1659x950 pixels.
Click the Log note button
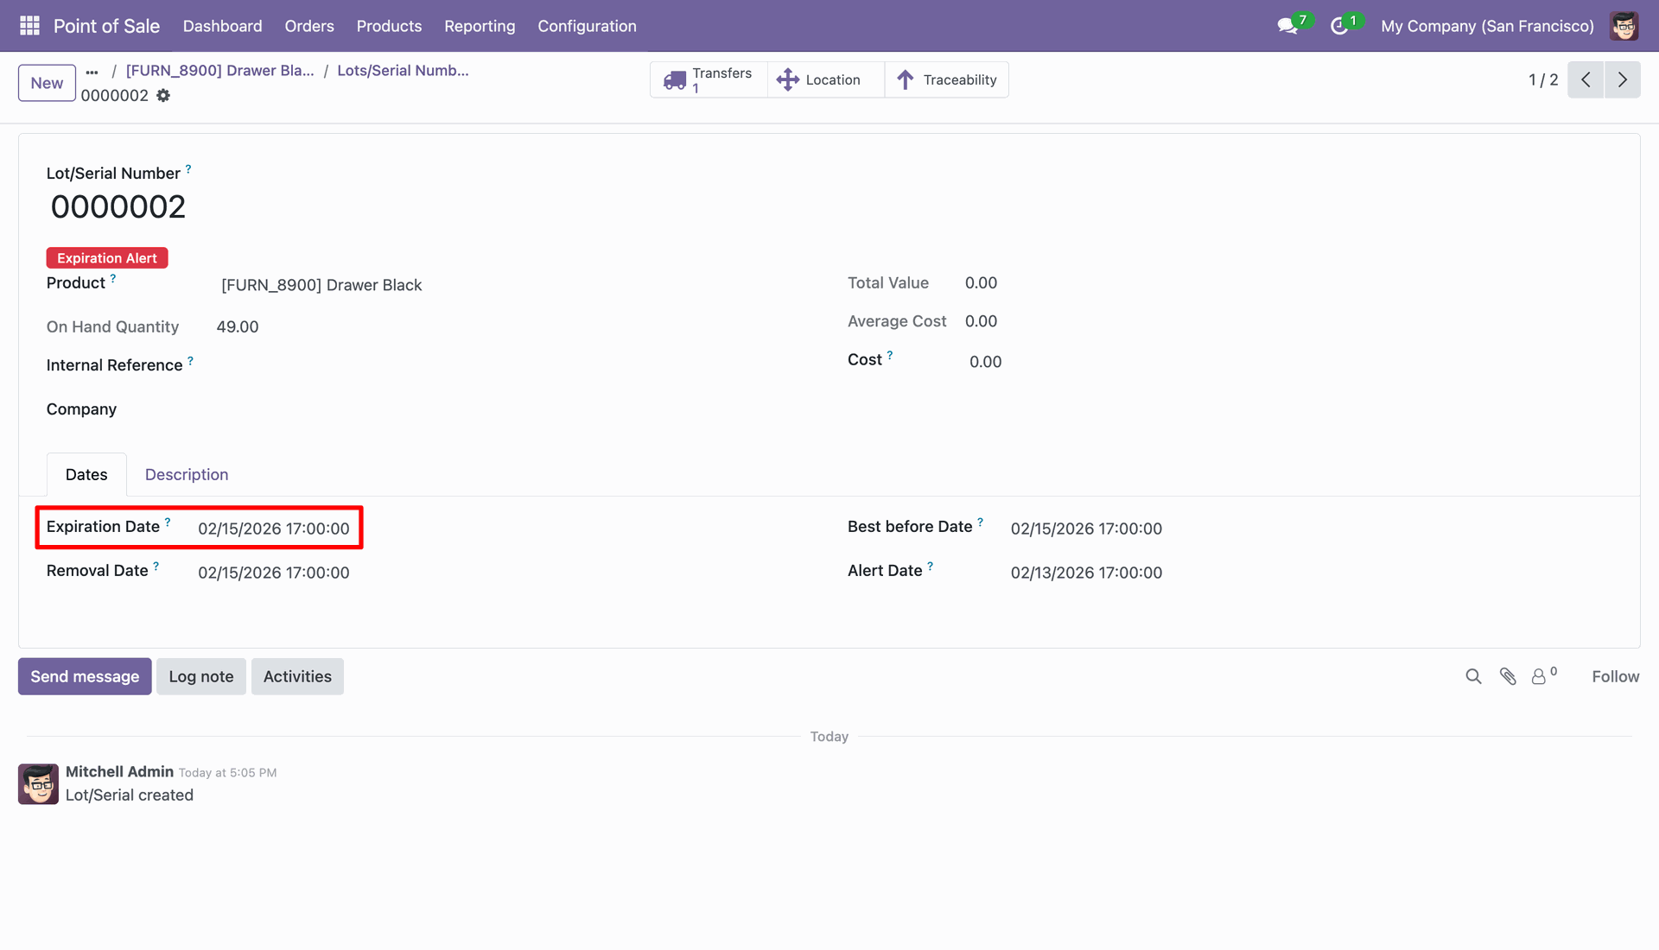pyautogui.click(x=201, y=677)
